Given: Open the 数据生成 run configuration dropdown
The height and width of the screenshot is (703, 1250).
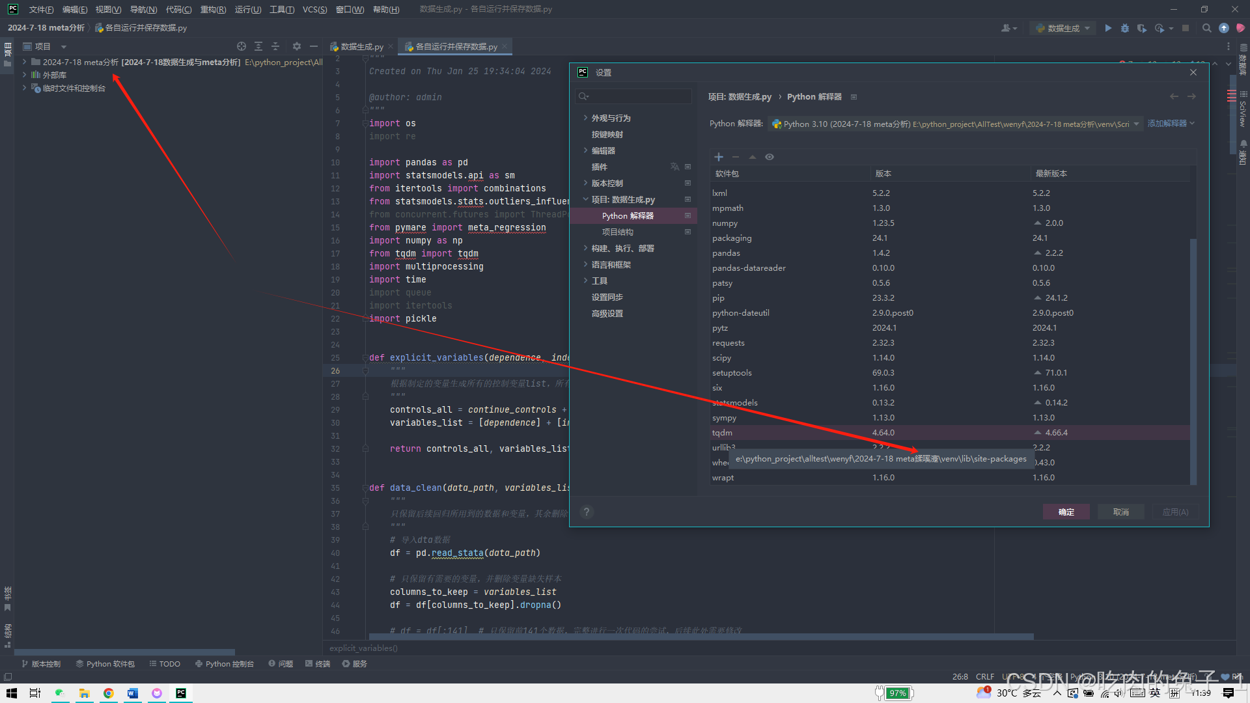Looking at the screenshot, I should (1062, 28).
